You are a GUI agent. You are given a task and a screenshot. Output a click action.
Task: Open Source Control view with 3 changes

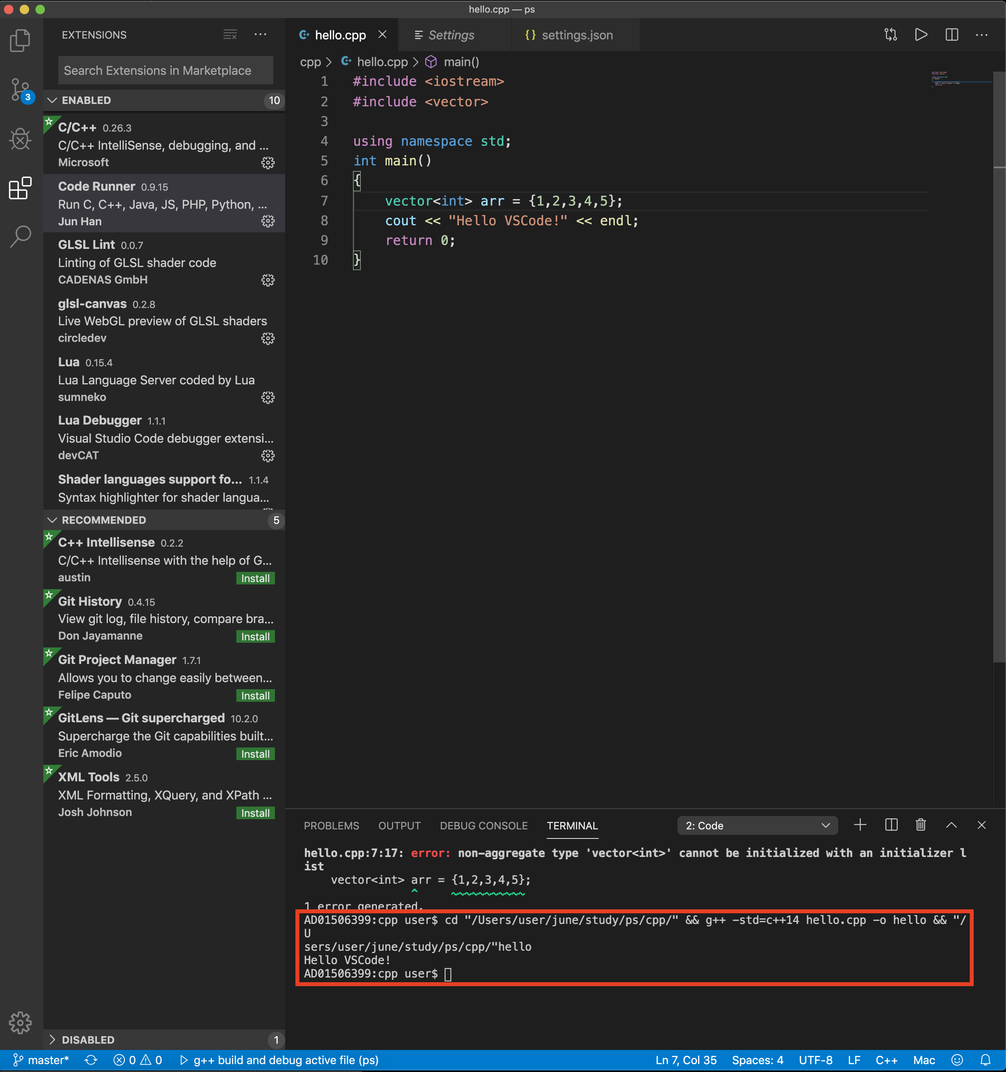(20, 89)
